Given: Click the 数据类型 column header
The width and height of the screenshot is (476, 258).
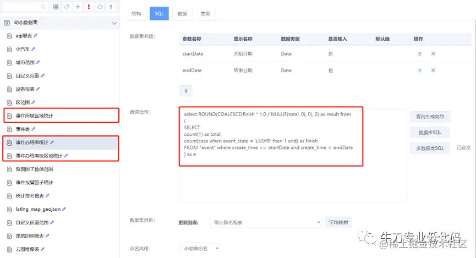Looking at the screenshot, I should point(290,39).
